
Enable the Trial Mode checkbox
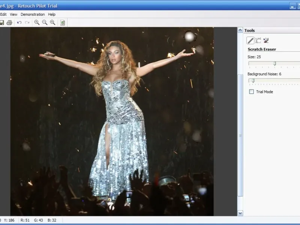[x=251, y=92]
